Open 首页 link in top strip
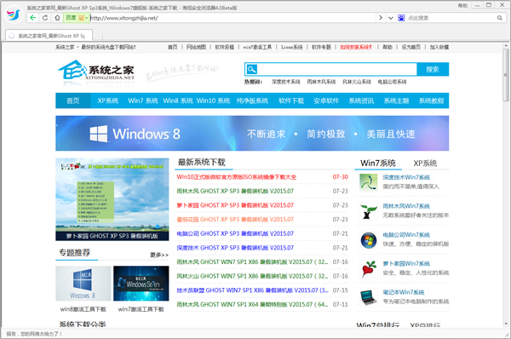 [x=173, y=47]
